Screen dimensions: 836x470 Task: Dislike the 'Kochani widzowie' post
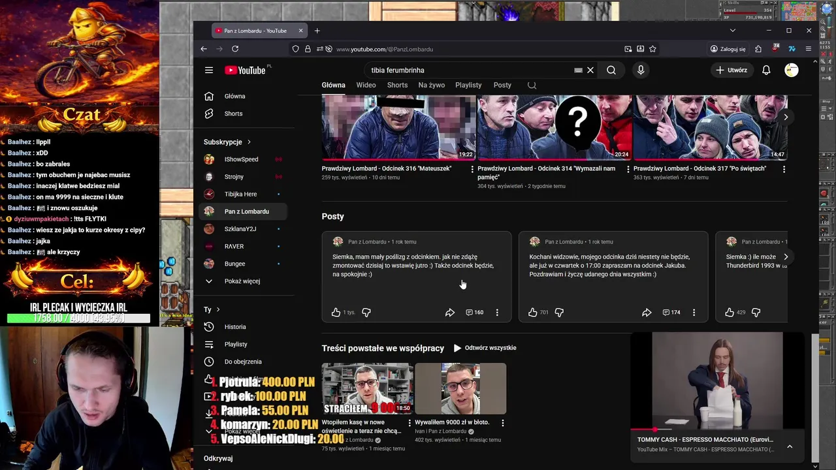560,313
